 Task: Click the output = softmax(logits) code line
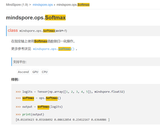[39, 107]
